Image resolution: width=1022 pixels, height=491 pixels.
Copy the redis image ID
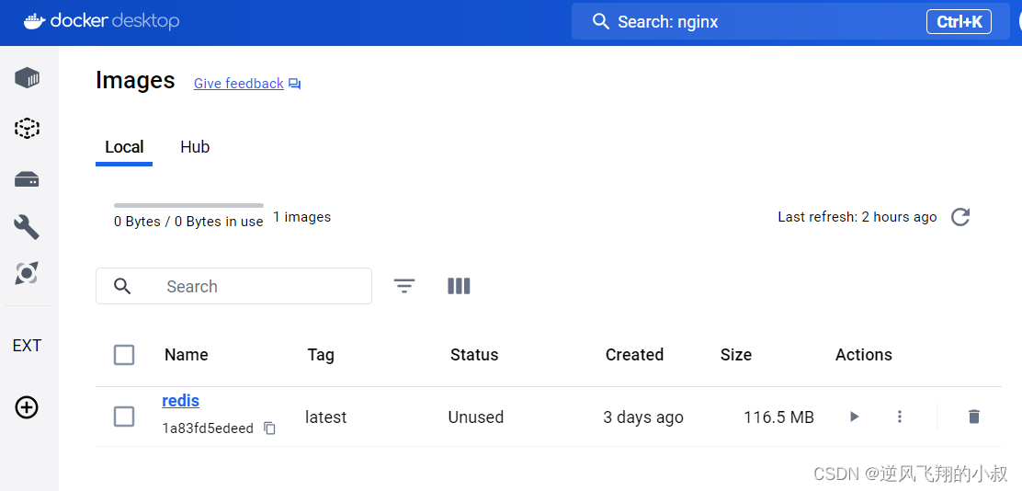269,428
